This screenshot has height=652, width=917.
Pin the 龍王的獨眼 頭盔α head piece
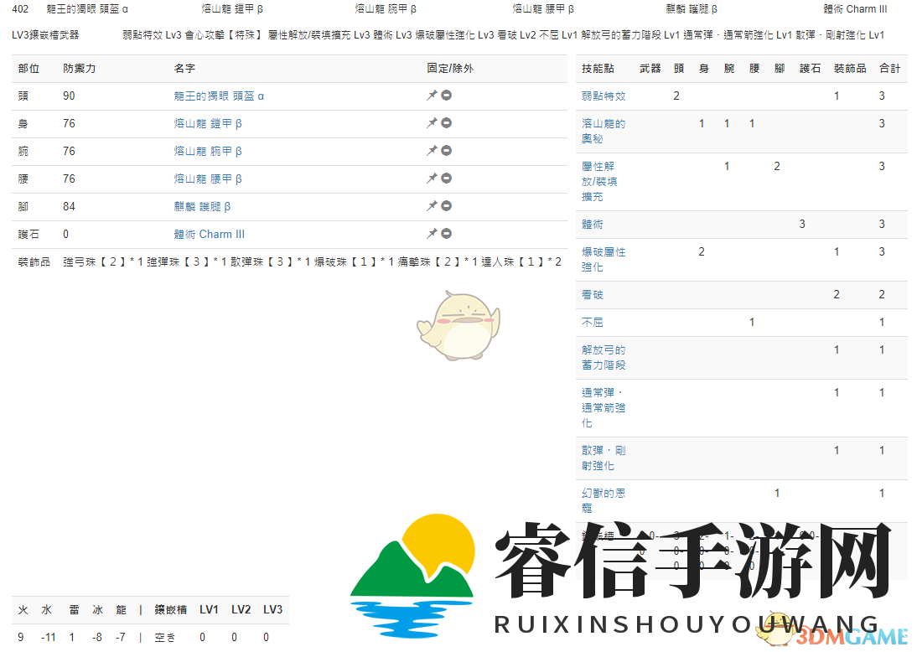[x=433, y=96]
